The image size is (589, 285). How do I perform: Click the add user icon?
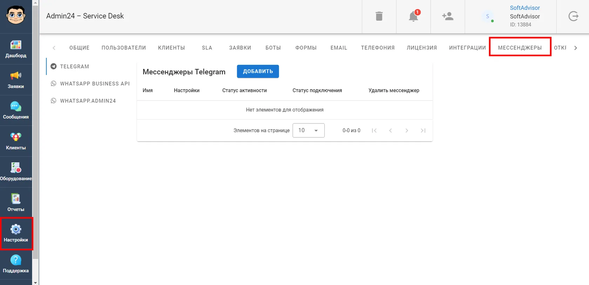point(448,16)
